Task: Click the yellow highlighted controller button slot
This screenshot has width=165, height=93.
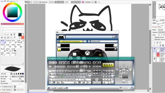Action: click(59, 49)
